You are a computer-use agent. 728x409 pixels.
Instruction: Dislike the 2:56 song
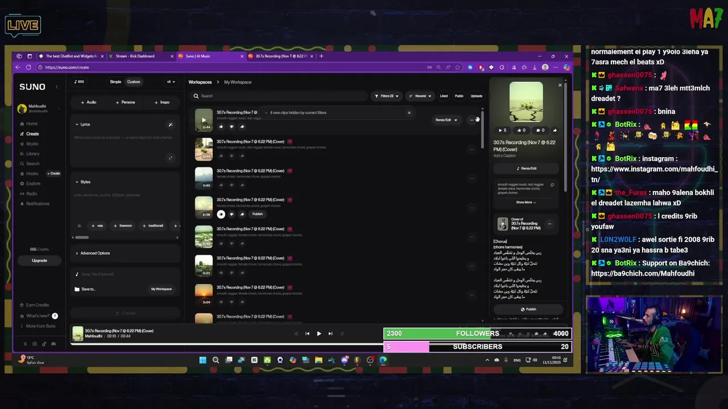click(231, 214)
